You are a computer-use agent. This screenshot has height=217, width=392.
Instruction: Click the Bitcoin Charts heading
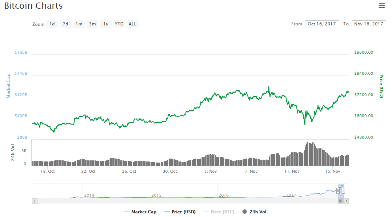pos(33,6)
